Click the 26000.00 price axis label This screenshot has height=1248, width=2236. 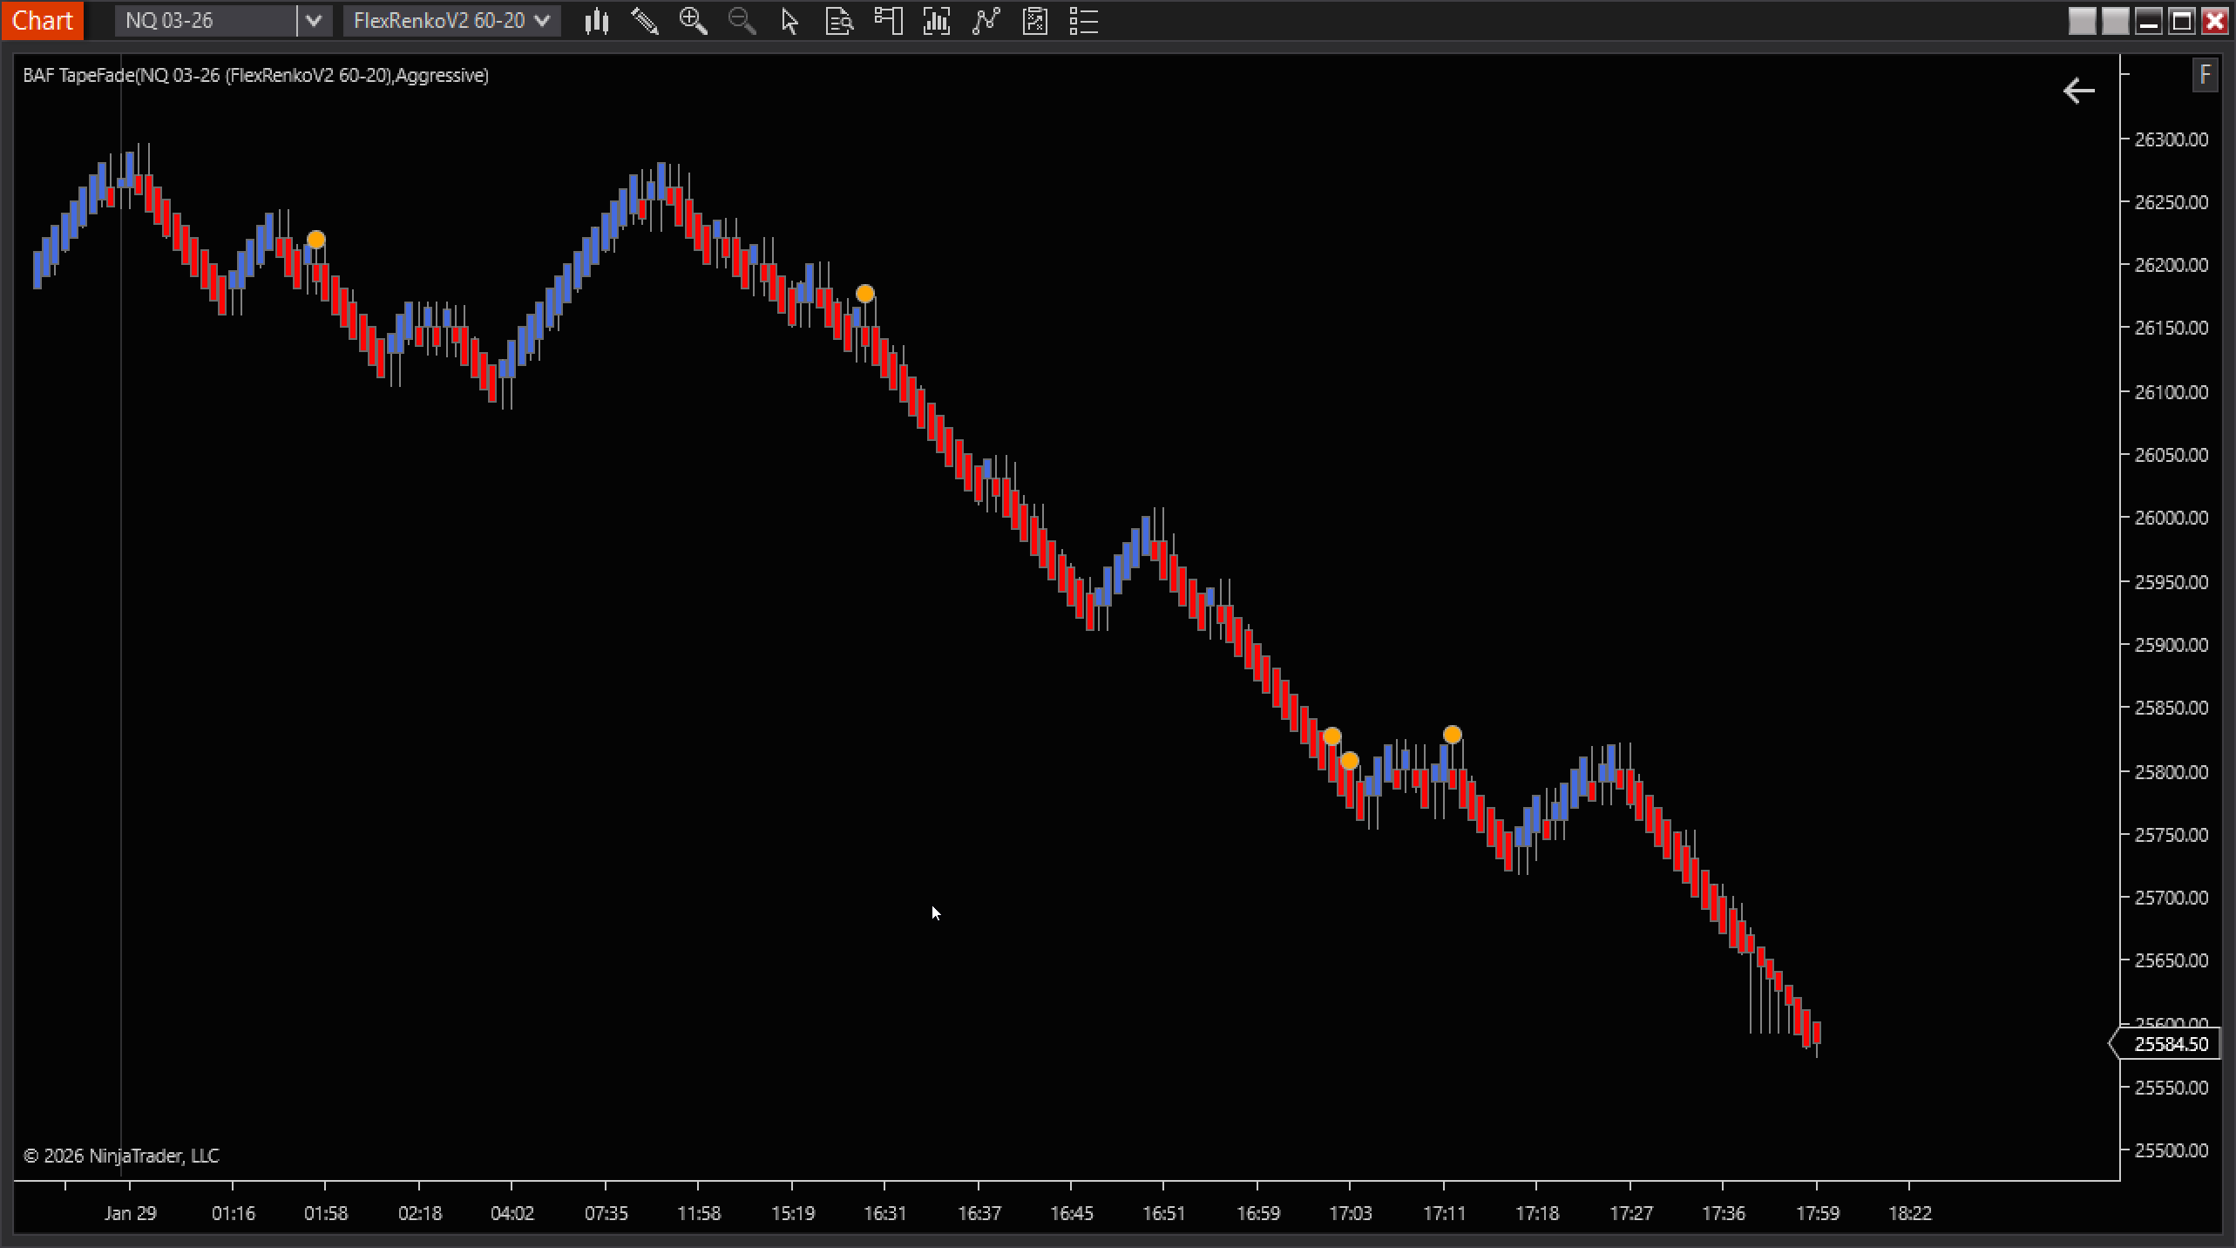[x=2171, y=518]
